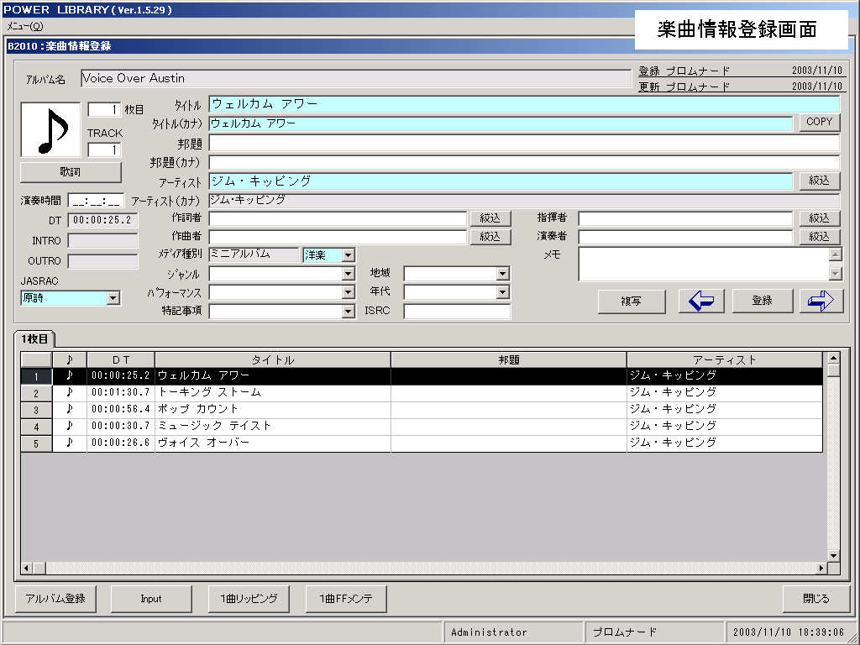Click the 複写 button
Viewport: 860px width, 645px height.
(632, 302)
